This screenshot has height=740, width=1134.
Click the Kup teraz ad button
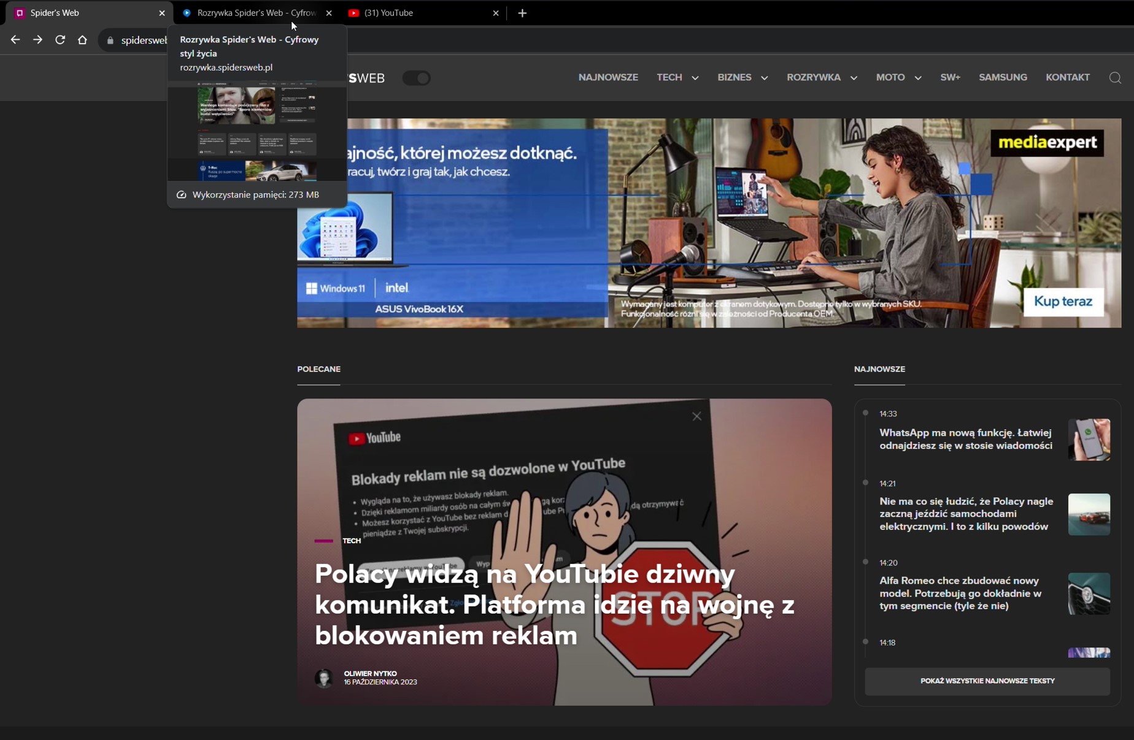1063,301
